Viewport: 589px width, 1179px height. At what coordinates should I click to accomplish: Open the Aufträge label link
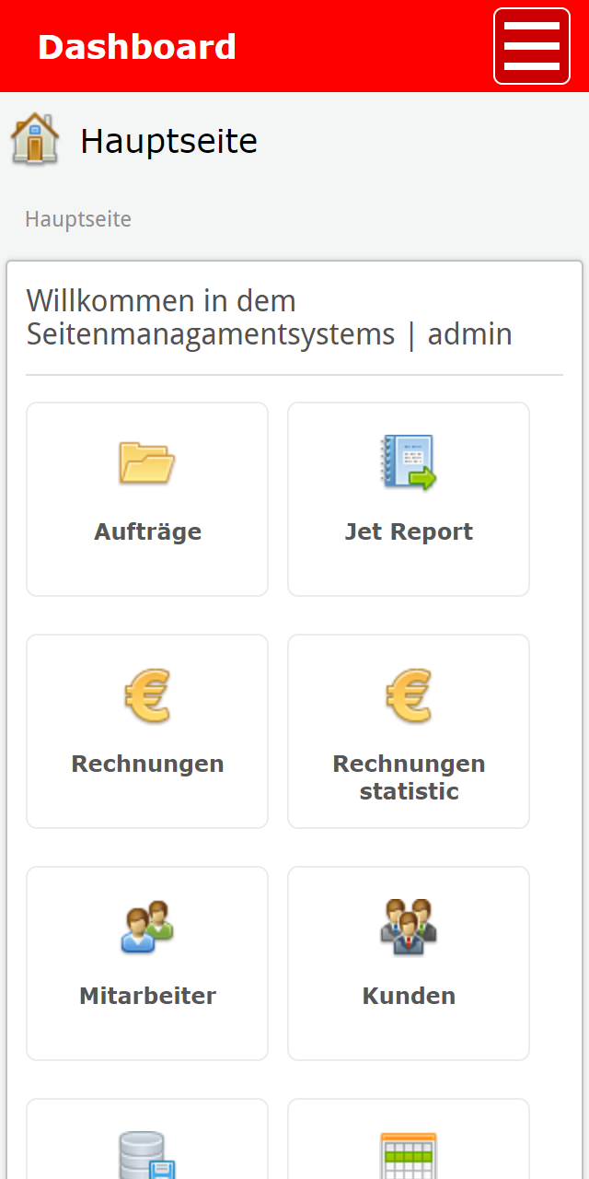point(147,531)
